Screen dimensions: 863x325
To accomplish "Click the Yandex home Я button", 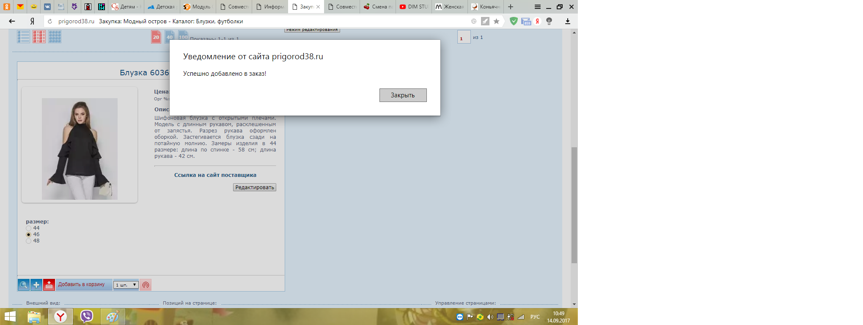I will click(x=32, y=21).
